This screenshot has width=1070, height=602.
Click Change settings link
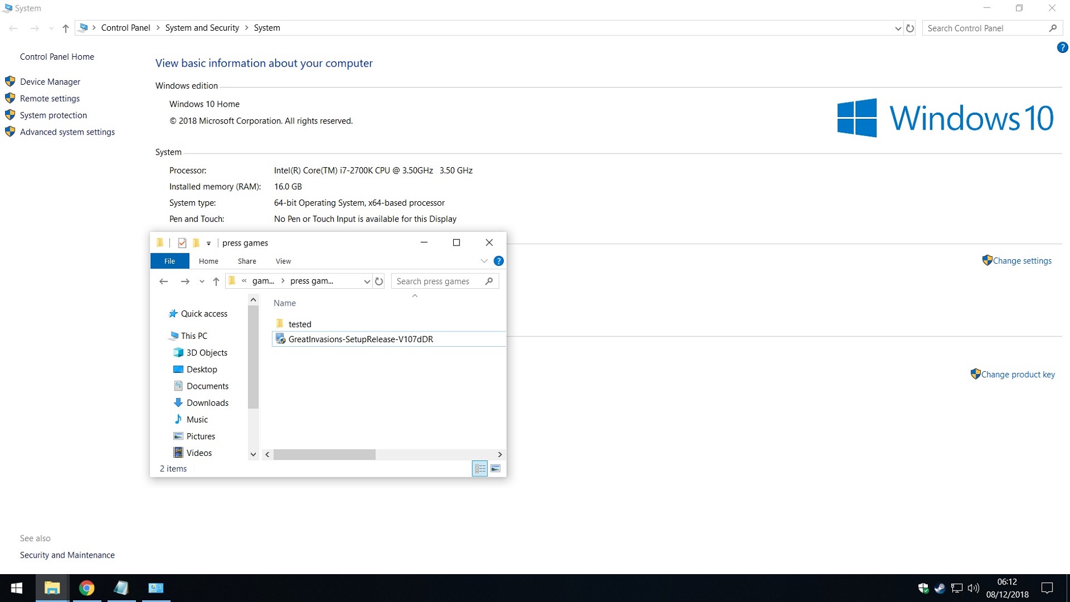point(1022,261)
